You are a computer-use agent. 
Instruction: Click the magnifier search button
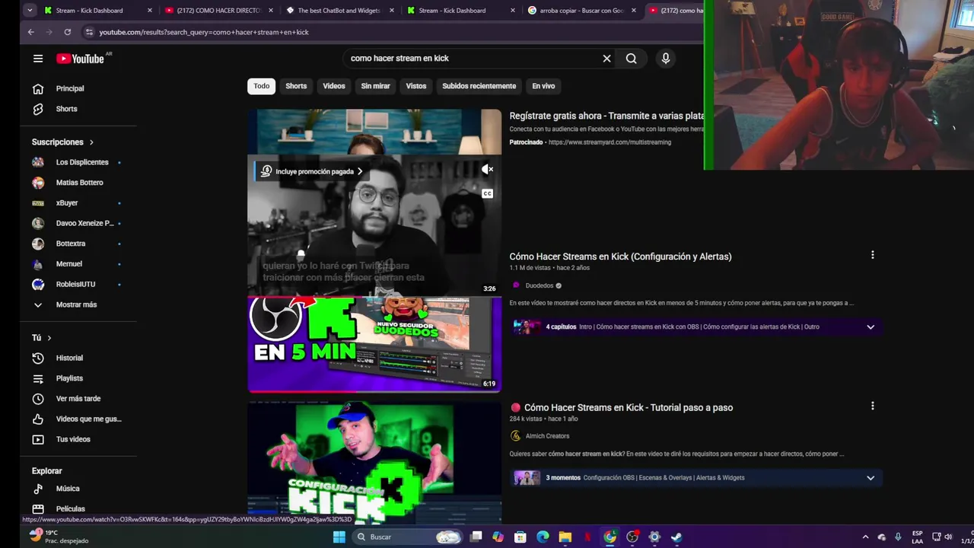(631, 59)
